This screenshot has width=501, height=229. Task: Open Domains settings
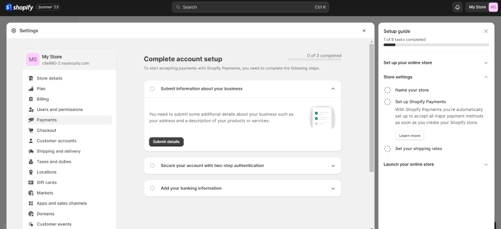coord(69,213)
